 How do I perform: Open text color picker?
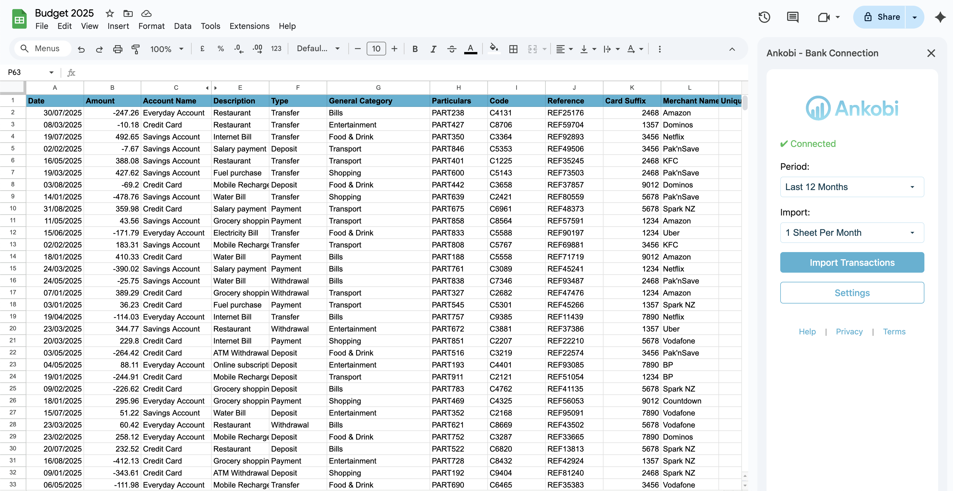coord(470,49)
